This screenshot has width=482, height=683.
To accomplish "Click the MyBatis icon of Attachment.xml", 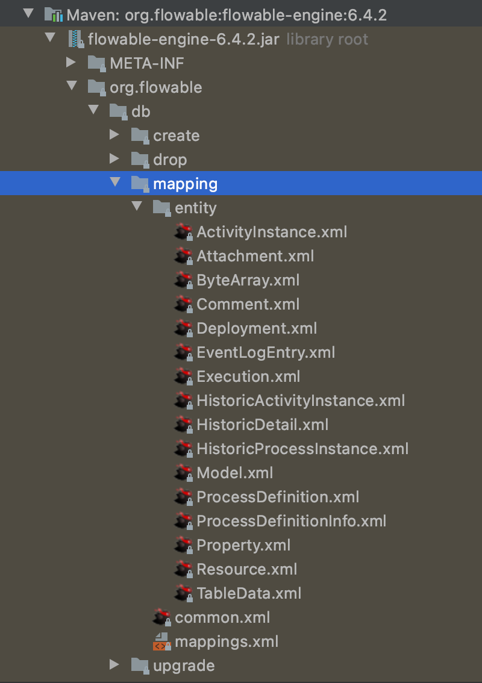I will [184, 256].
